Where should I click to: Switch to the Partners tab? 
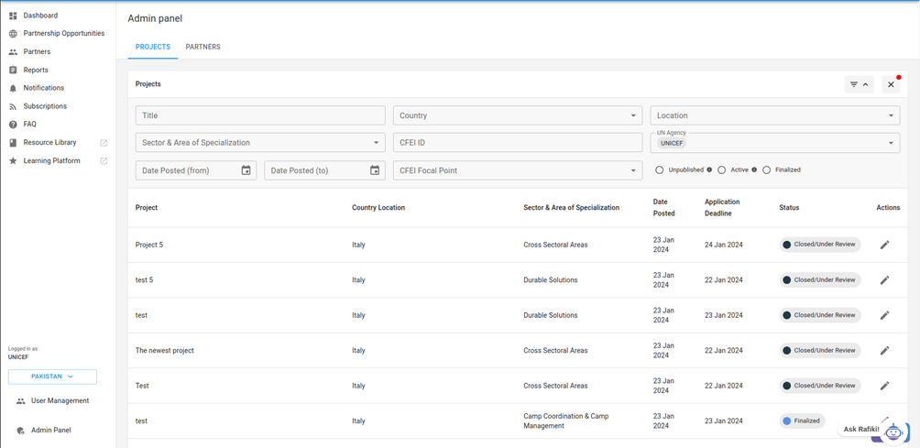[203, 47]
